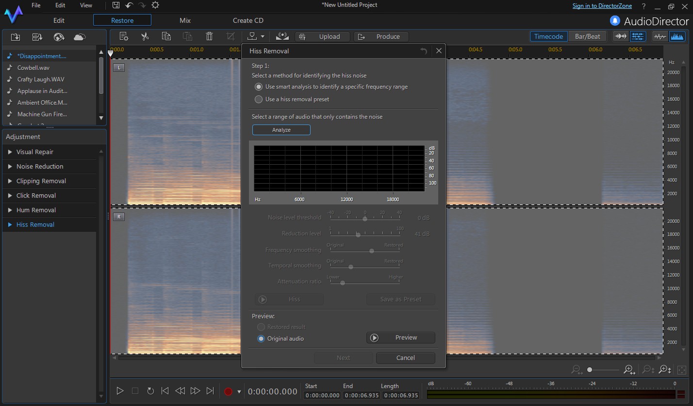Select Restored result preview mode
693x406 pixels.
[261, 327]
